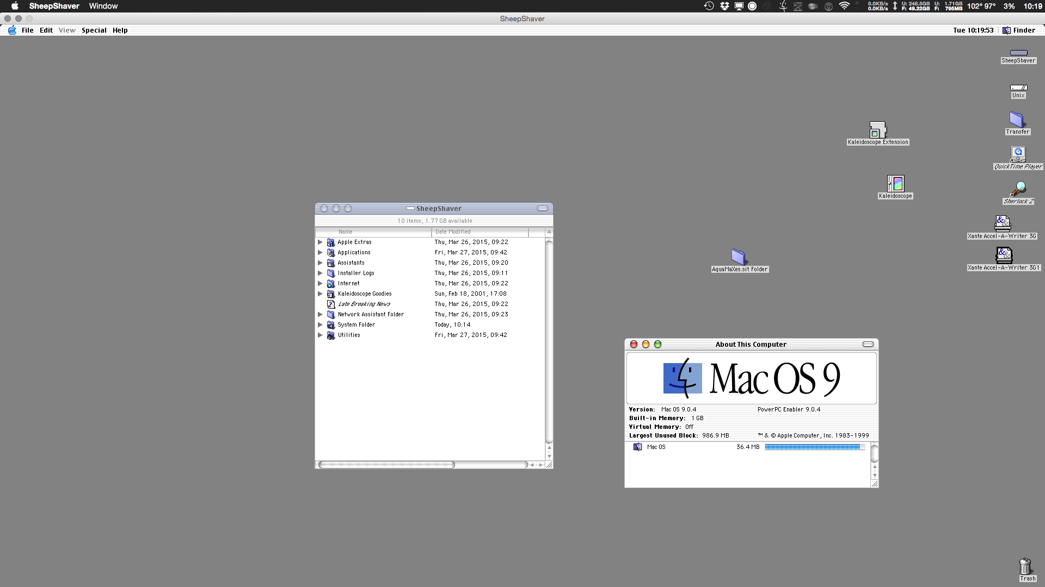Collapse the SheepShaver Finder window windowshade
This screenshot has width=1045, height=587.
(543, 209)
